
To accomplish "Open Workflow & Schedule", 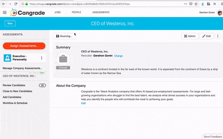I will (x=15, y=103).
